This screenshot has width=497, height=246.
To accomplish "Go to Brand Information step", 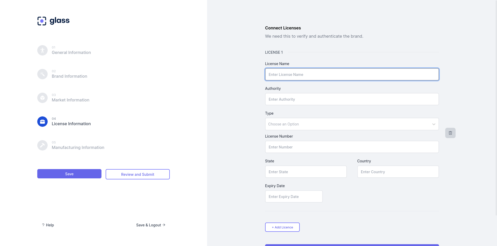I will tap(69, 76).
